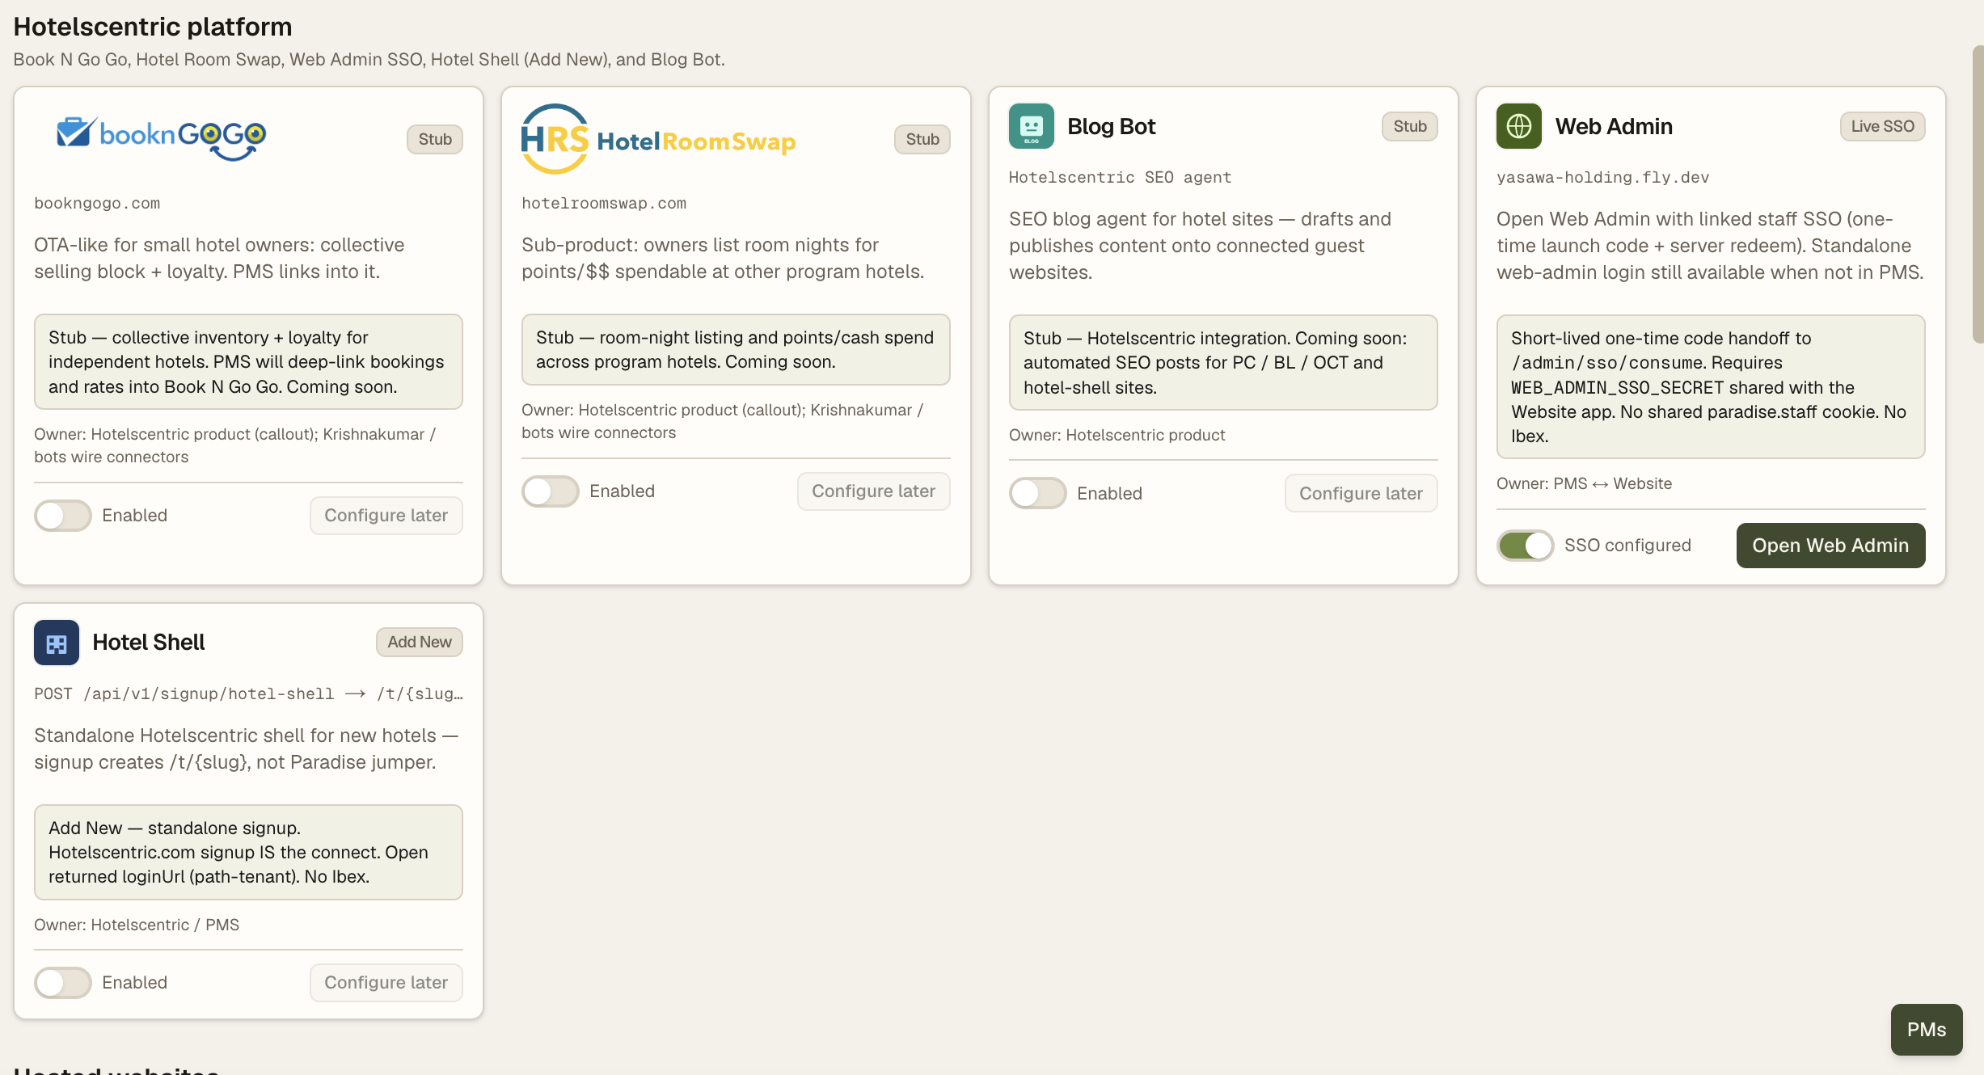Toggle Enabled switch on Book N Go Go card
Image resolution: width=1984 pixels, height=1075 pixels.
(x=63, y=516)
